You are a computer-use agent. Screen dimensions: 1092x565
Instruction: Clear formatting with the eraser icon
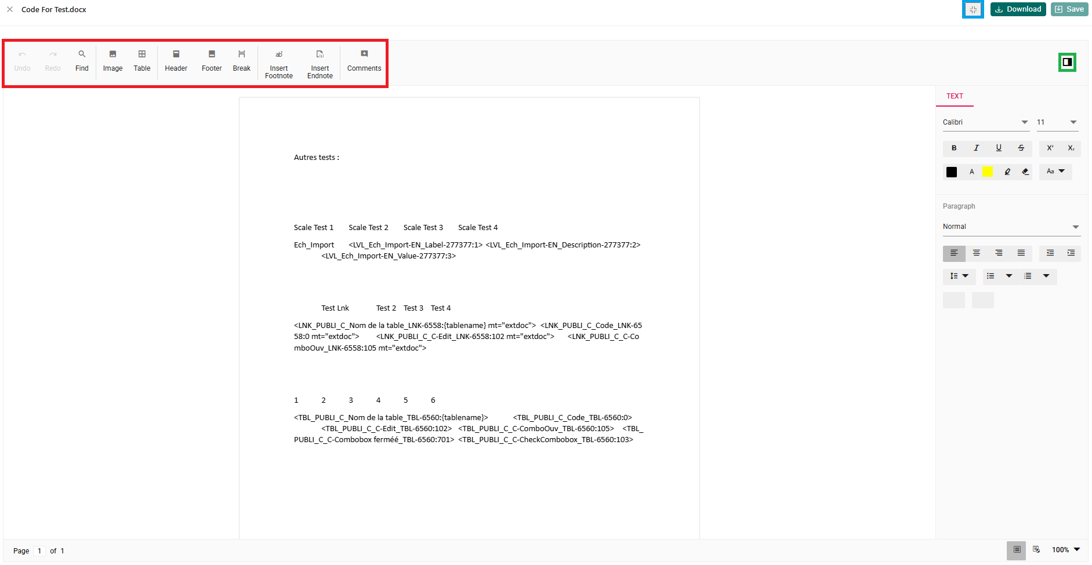click(1025, 172)
